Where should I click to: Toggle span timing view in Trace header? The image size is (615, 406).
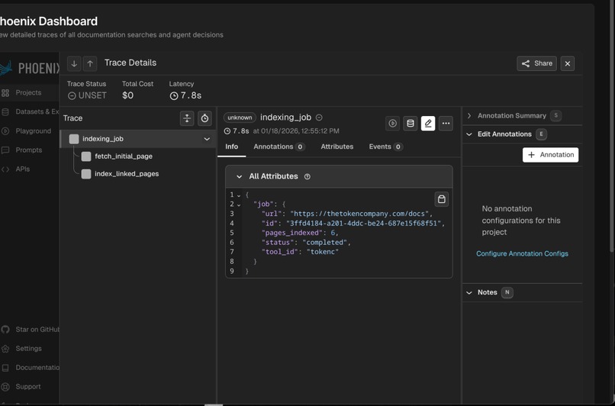click(204, 118)
